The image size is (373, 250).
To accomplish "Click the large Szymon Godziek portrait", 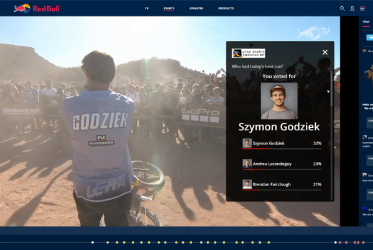I will pos(279,101).
